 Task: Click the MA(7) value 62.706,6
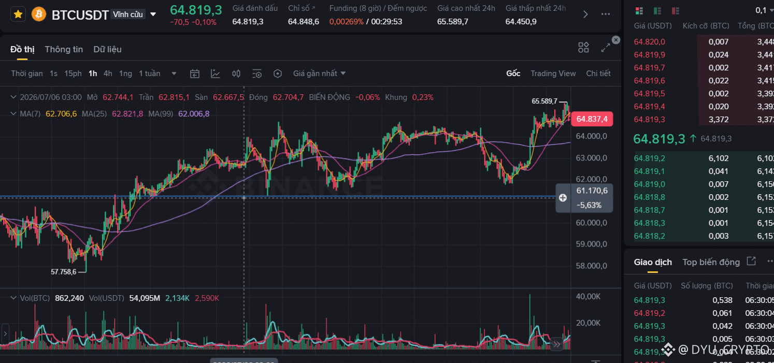coord(61,113)
